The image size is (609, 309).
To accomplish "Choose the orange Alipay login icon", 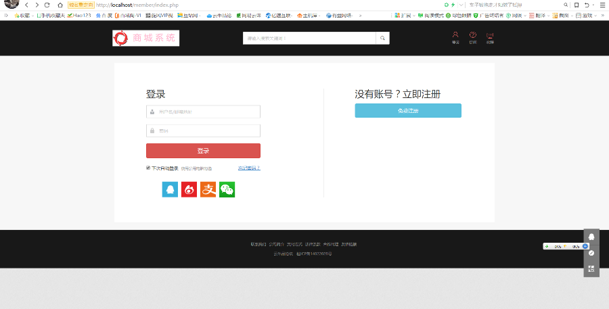I will (x=208, y=189).
